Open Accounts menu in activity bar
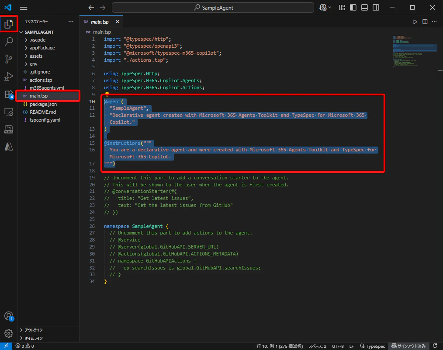Screen dimensions: 443x350 tap(9, 316)
